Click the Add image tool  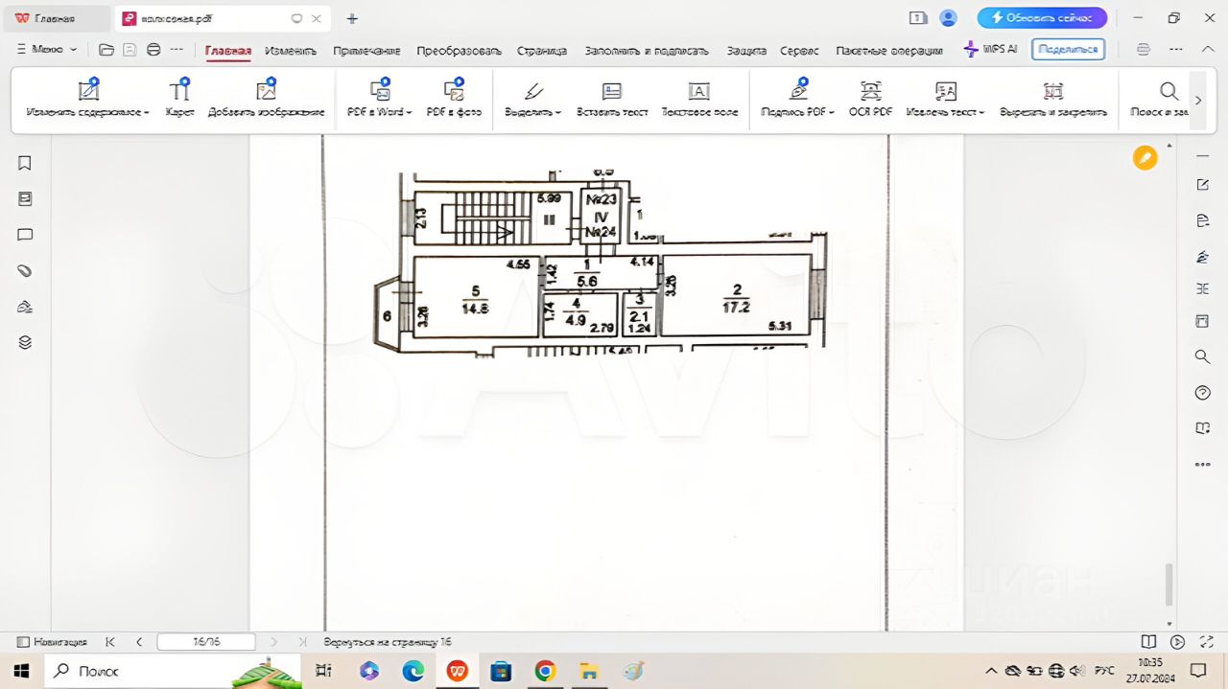click(266, 100)
